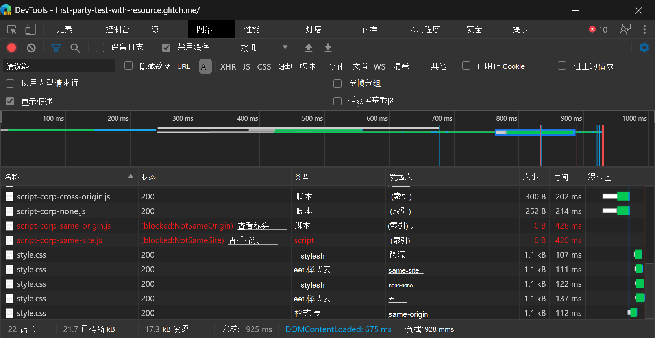The height and width of the screenshot is (338, 655).
Task: Sort by the Waterfall column header
Action: click(x=619, y=177)
